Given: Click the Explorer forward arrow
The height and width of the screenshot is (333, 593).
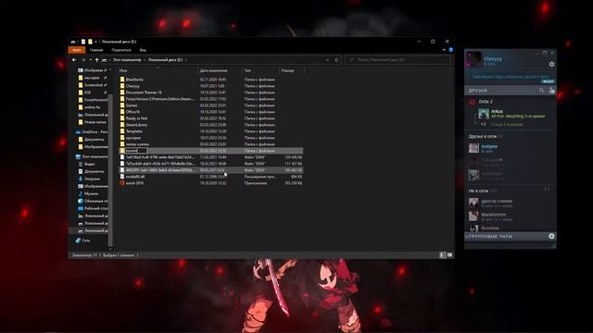Looking at the screenshot, I should [82, 59].
